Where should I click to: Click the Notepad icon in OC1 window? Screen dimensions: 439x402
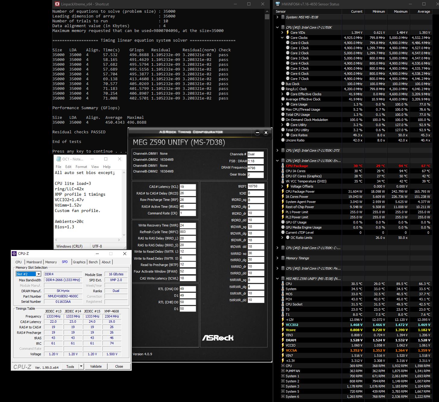point(58,159)
